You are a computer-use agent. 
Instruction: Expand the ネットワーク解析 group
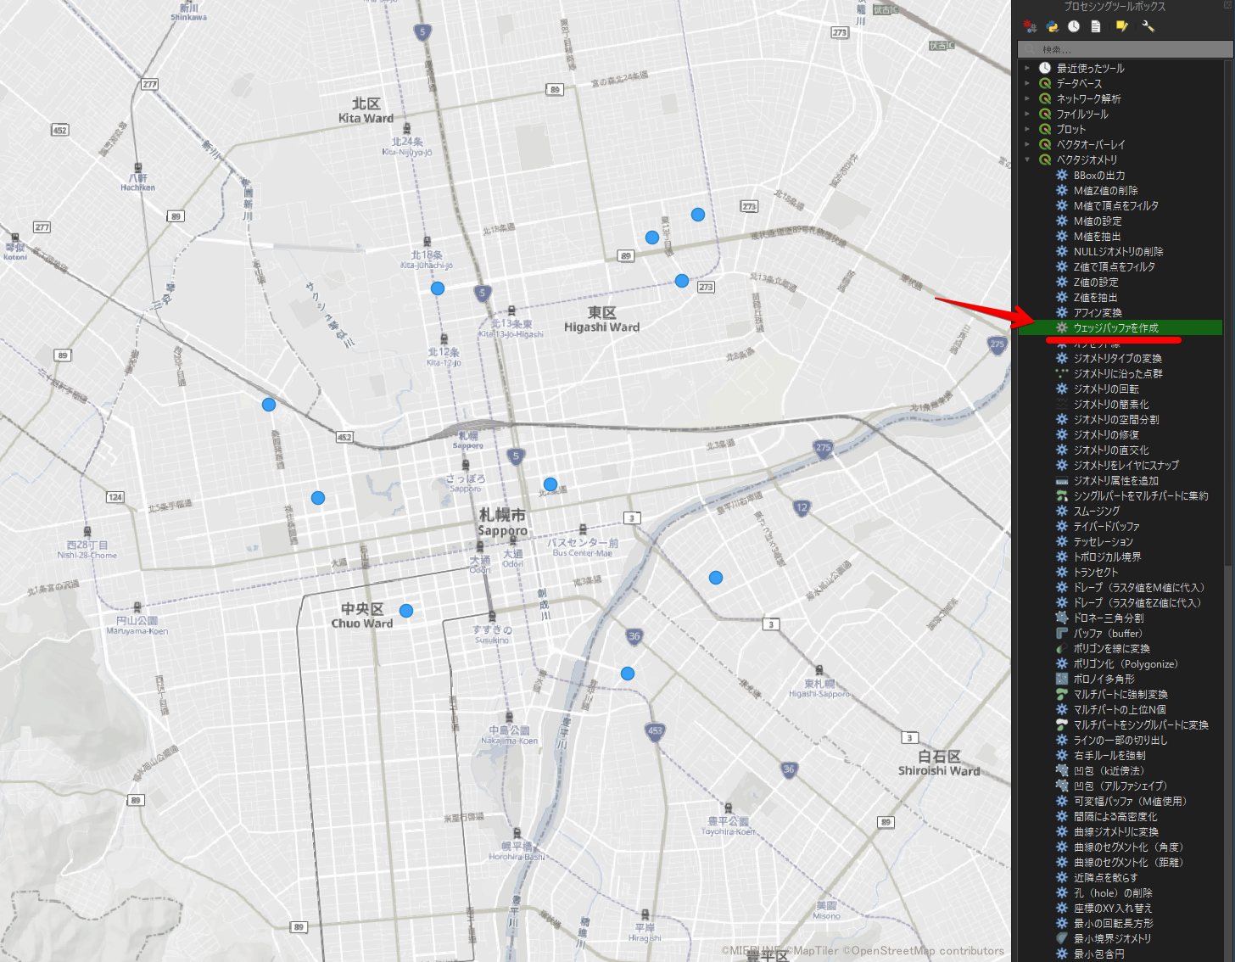[1027, 98]
